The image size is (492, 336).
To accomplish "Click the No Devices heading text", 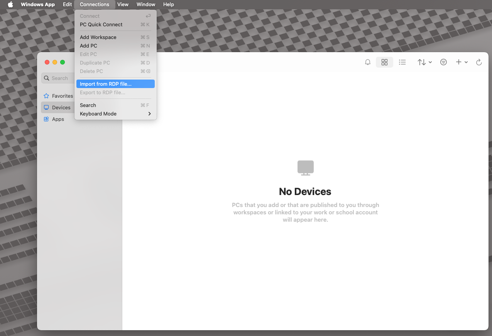I will coord(305,192).
